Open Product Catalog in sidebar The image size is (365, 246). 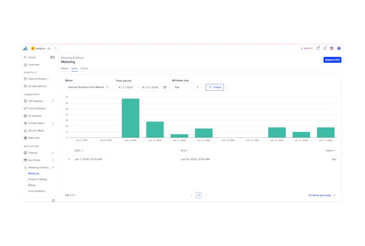[38, 179]
